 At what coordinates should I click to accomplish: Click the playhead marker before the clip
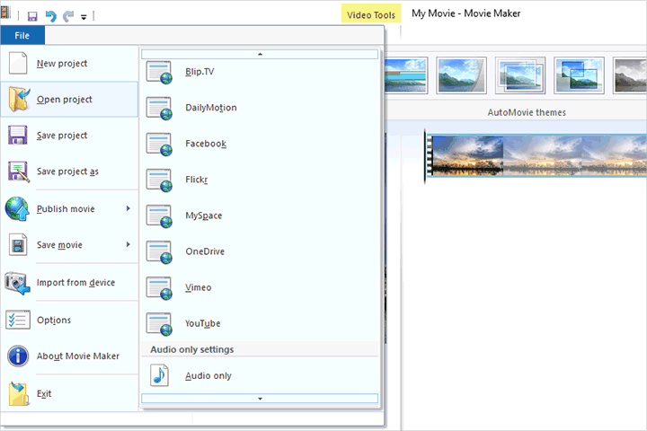pyautogui.click(x=424, y=156)
